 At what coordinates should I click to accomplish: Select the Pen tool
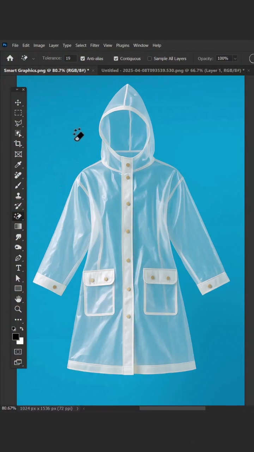(x=18, y=258)
